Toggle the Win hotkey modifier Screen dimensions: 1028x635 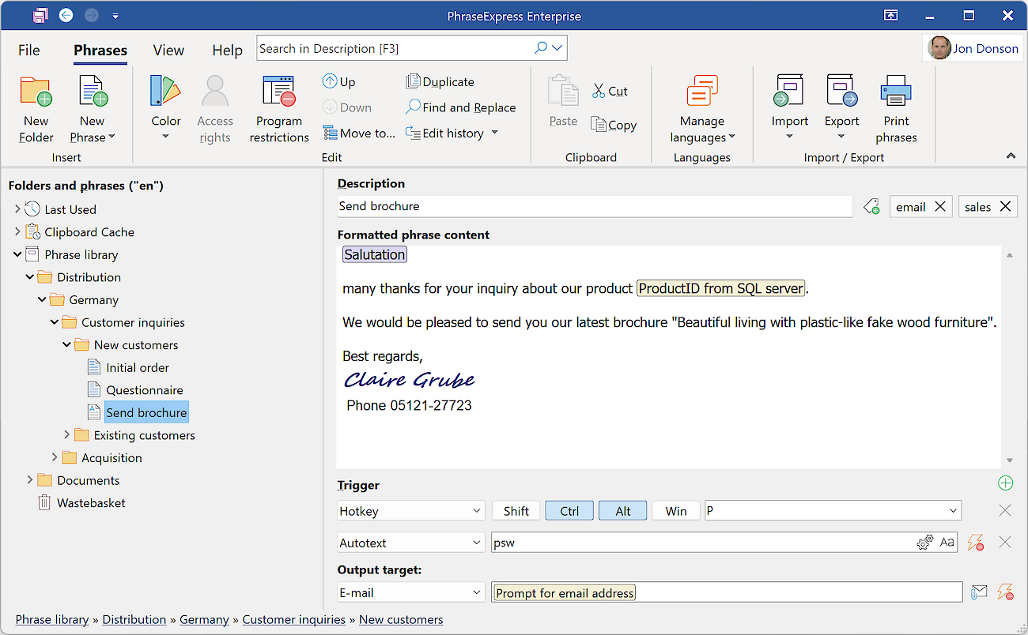point(676,511)
